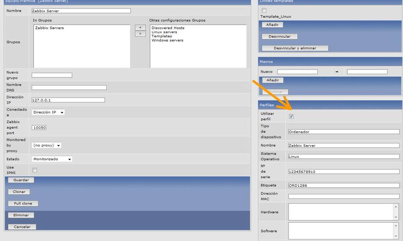The image size is (403, 241).
Task: Click Añadir under Linked templates
Action: [x=272, y=25]
